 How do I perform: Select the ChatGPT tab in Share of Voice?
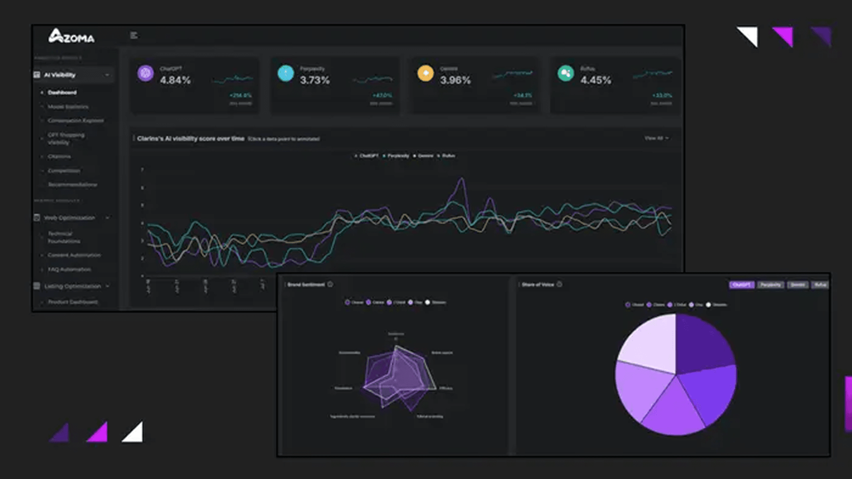741,285
